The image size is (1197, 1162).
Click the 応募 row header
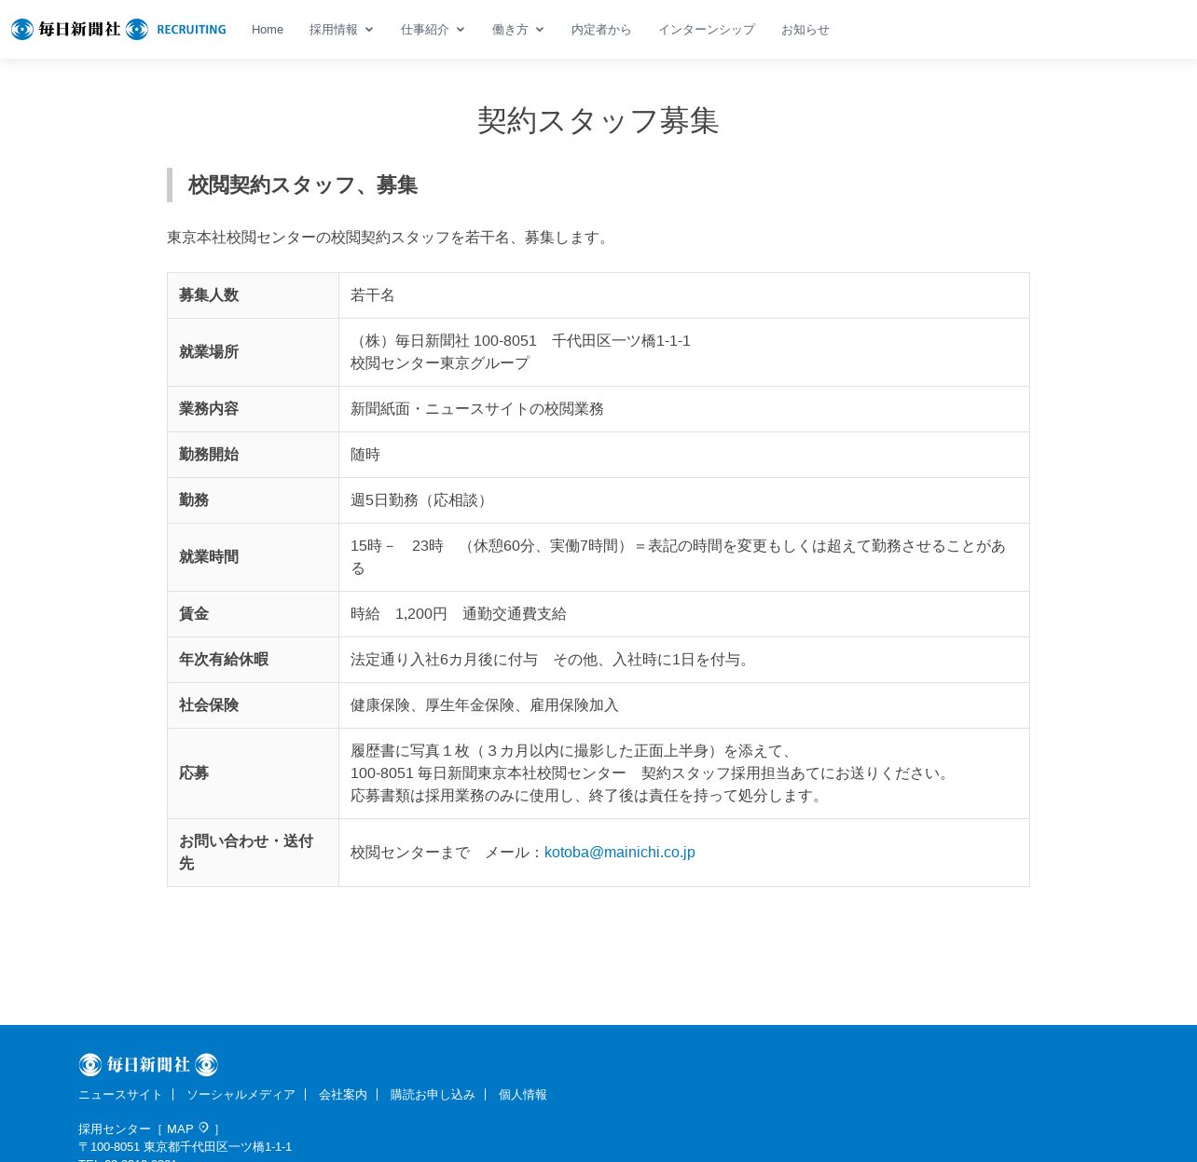click(x=253, y=773)
